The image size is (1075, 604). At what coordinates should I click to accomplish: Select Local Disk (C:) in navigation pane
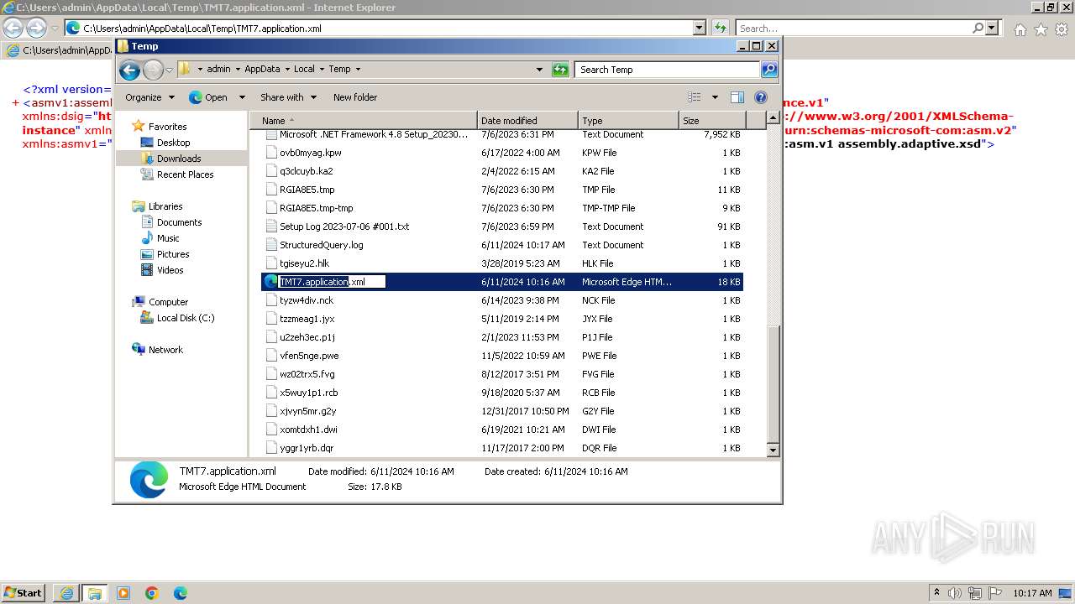(x=186, y=318)
